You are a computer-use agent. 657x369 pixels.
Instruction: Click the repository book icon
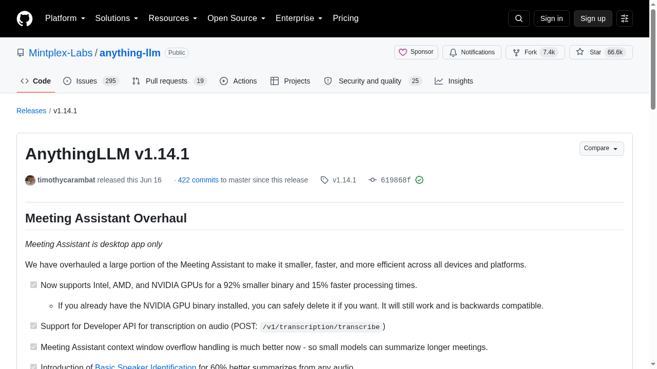(21, 53)
